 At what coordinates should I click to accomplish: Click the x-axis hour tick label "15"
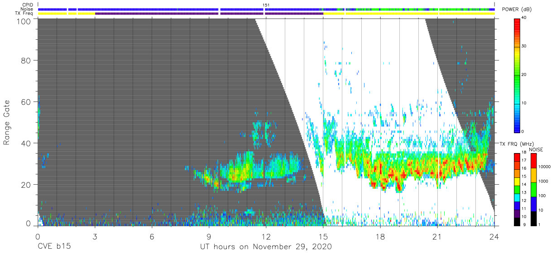pyautogui.click(x=323, y=237)
